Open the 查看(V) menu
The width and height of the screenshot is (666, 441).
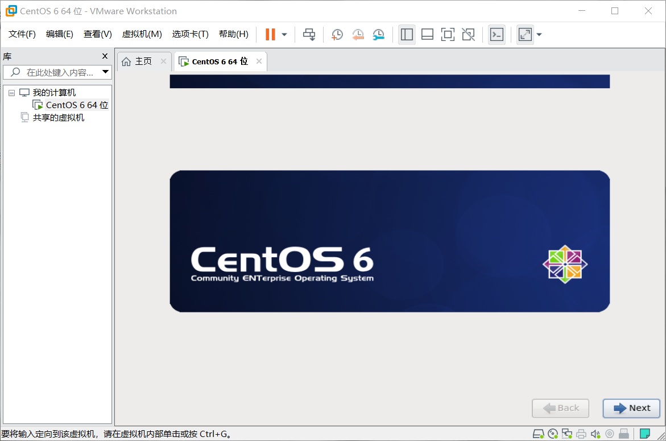(x=98, y=34)
